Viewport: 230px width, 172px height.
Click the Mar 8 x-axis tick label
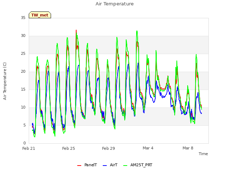point(188,148)
